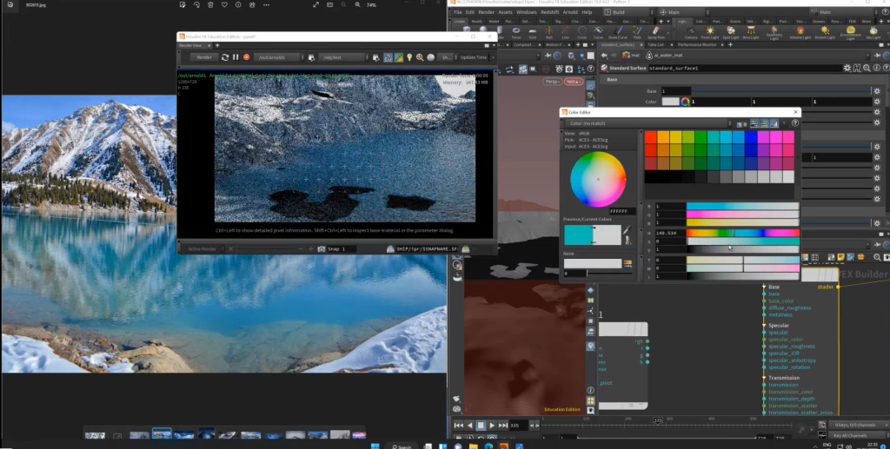Switch to Performance Monitor tab
This screenshot has width=890, height=449.
[697, 45]
